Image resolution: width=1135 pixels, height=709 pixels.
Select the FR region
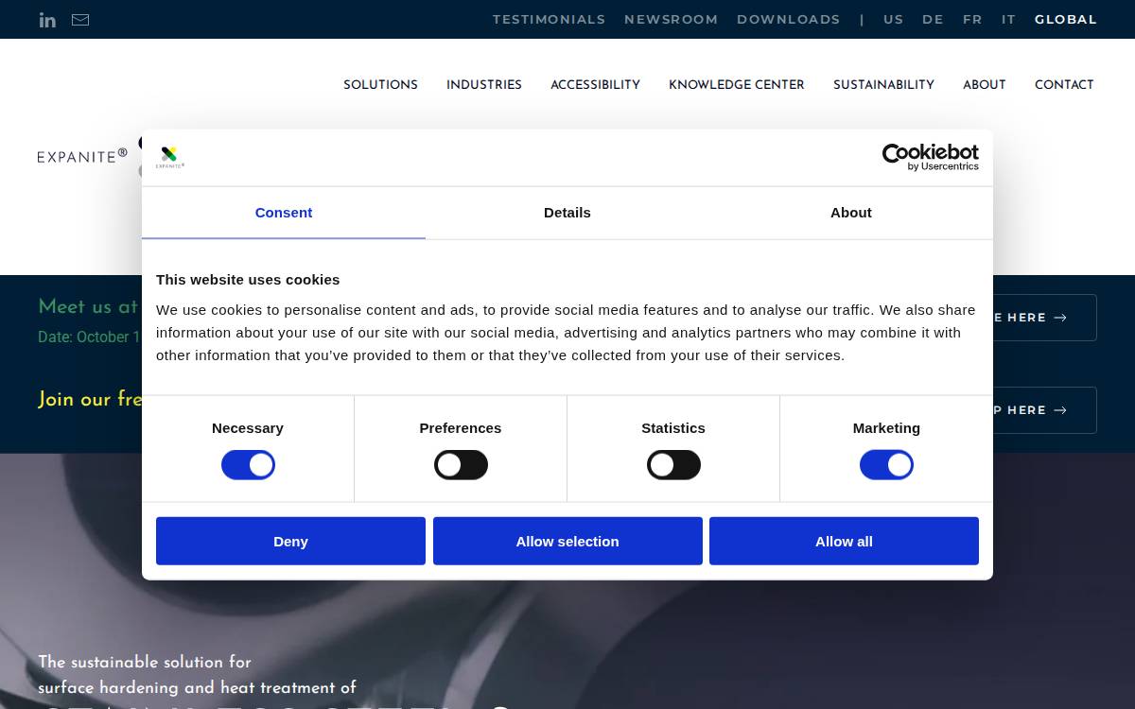(972, 19)
